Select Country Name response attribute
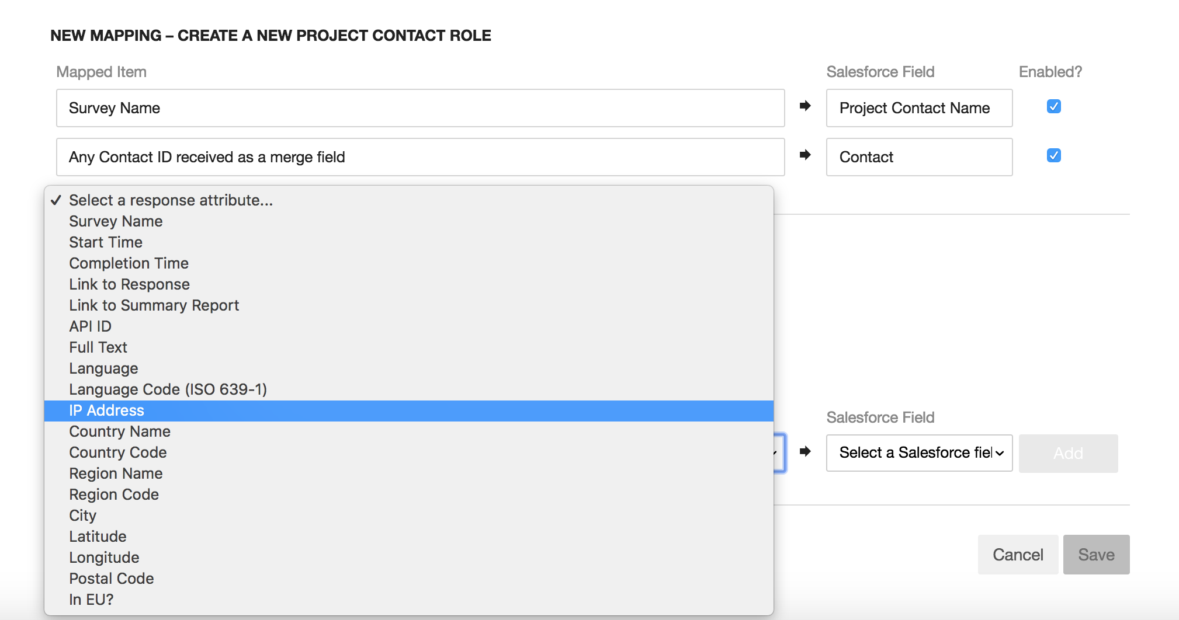1179x620 pixels. (120, 431)
